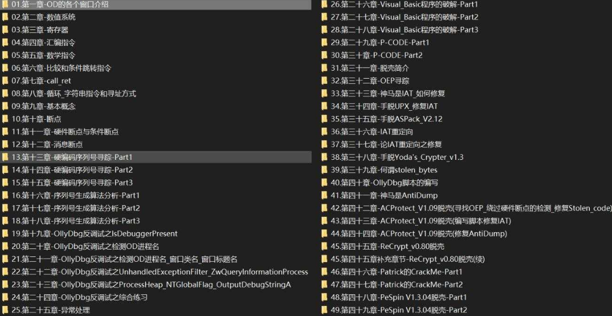Click folder icon of 13.第十三章-硬编码序列号寻踪-Part1

click(5, 157)
